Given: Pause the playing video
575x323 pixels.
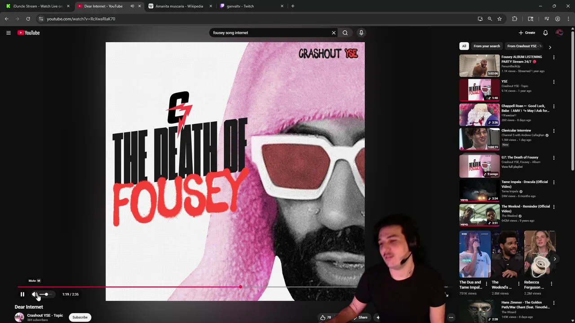Looking at the screenshot, I should click(22, 294).
